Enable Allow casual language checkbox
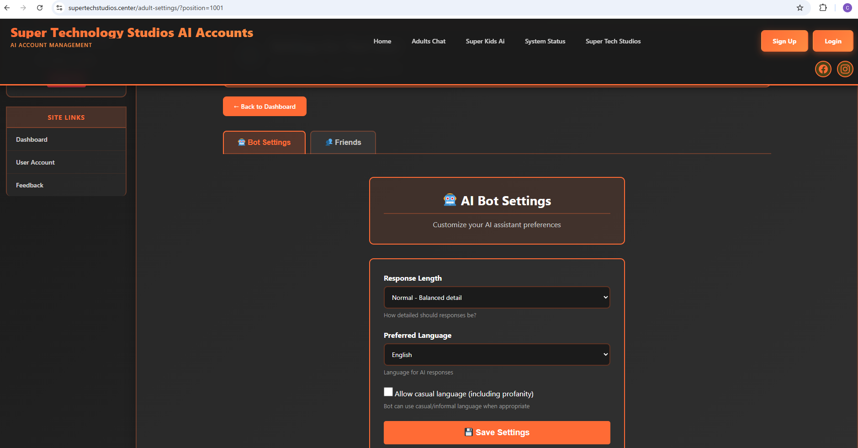The image size is (858, 448). [x=388, y=392]
